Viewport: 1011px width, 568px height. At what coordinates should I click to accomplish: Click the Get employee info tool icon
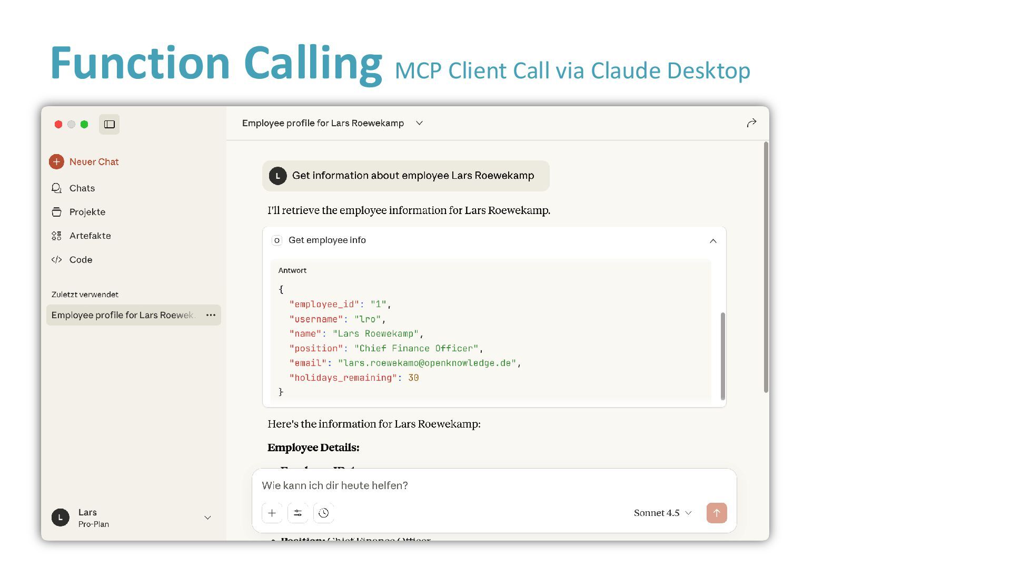[276, 240]
